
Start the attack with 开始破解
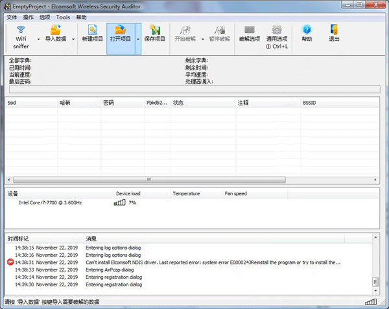[x=185, y=33]
